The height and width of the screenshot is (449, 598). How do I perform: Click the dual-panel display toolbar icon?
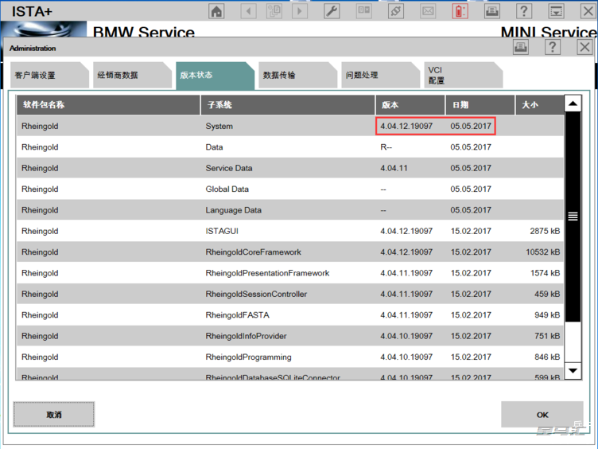point(364,11)
